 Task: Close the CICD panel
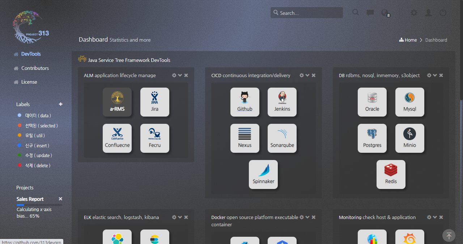point(314,75)
